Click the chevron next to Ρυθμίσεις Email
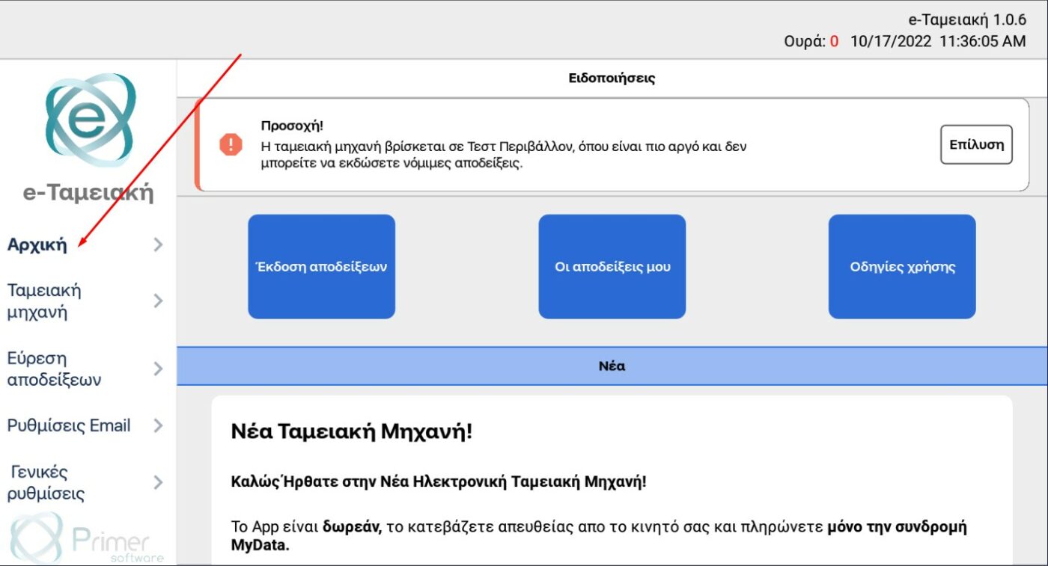 click(158, 425)
